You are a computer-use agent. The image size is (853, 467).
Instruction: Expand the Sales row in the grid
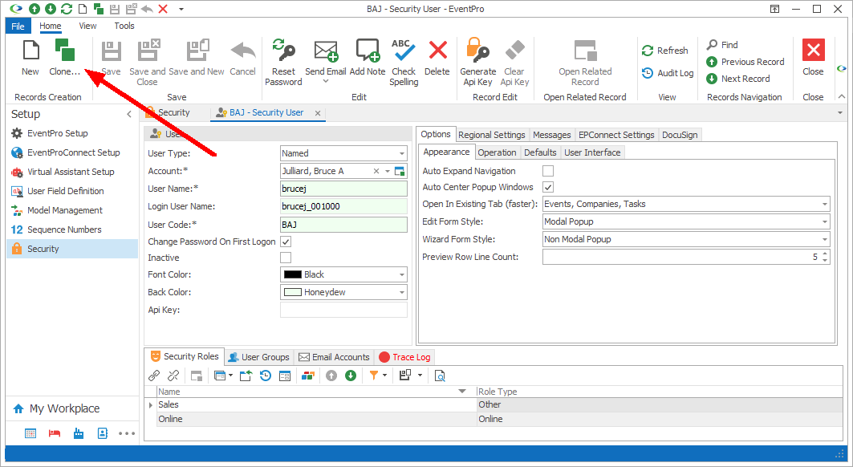click(x=151, y=405)
